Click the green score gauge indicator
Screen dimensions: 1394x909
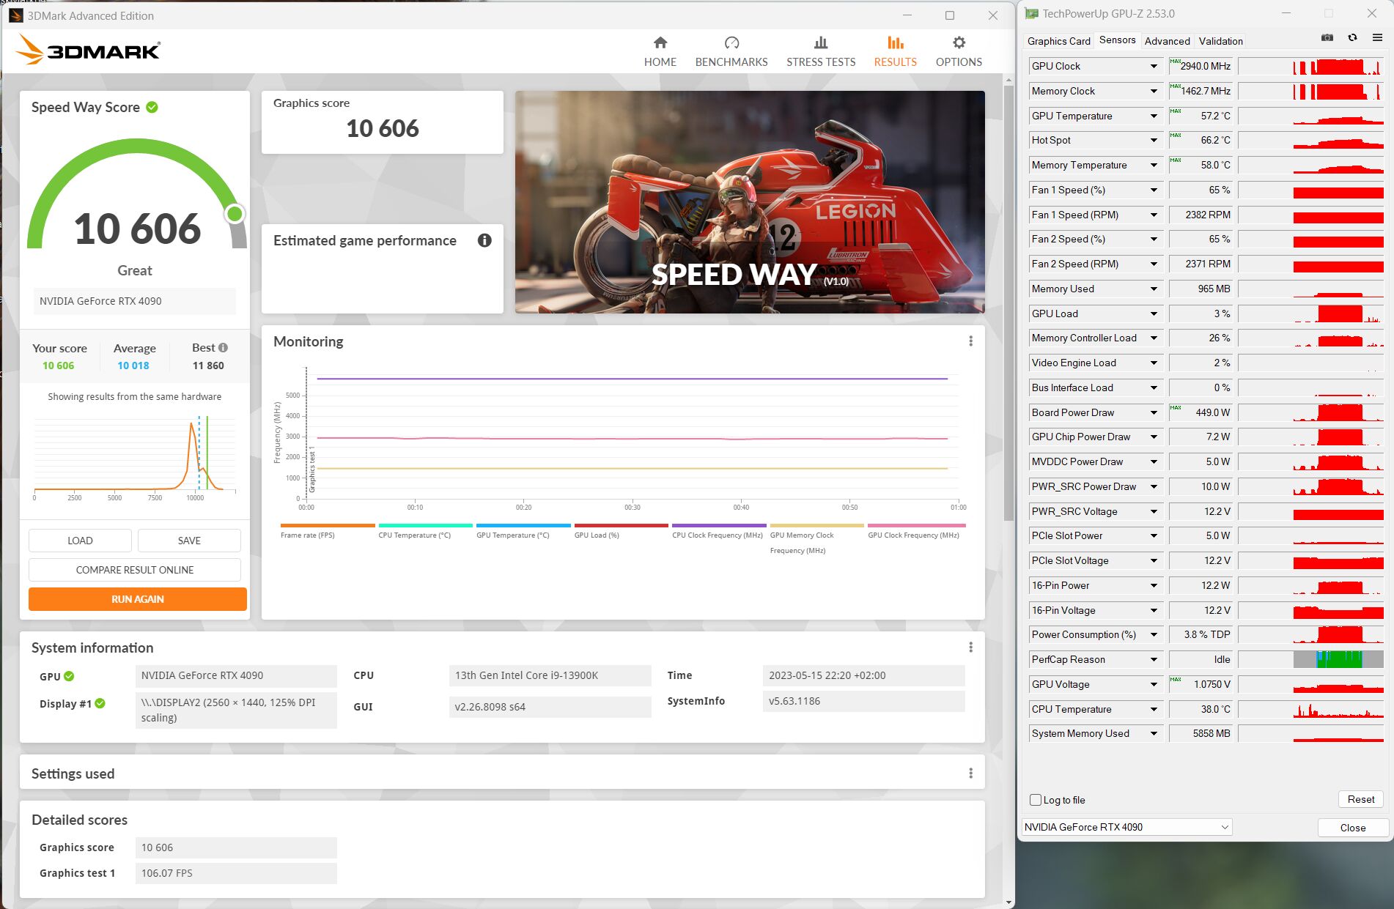coord(235,213)
